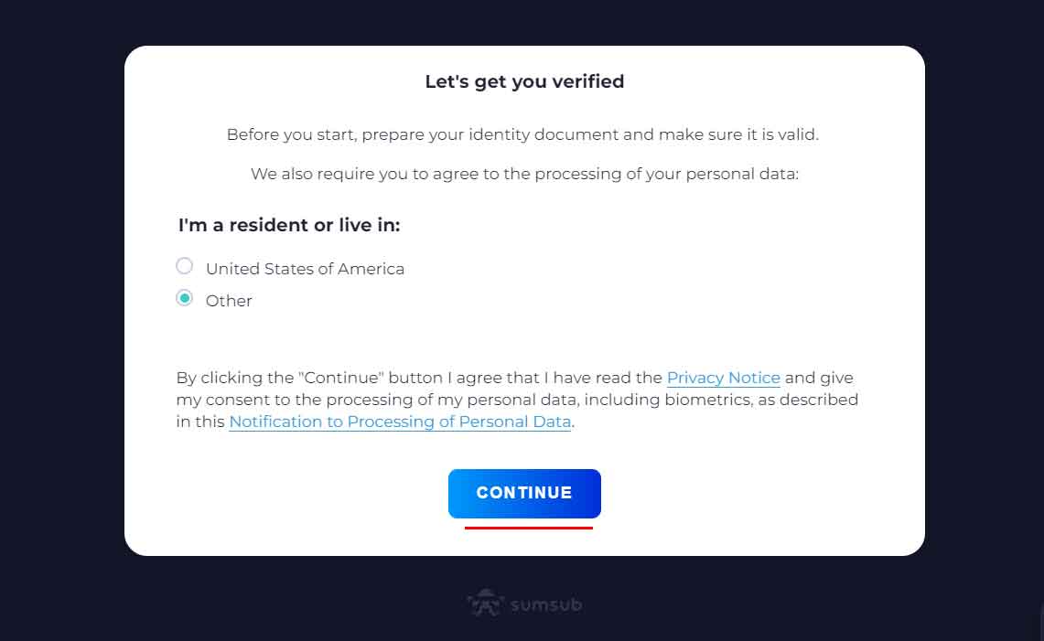The width and height of the screenshot is (1044, 641).
Task: Click the "United States of America" label text
Action: 305,269
